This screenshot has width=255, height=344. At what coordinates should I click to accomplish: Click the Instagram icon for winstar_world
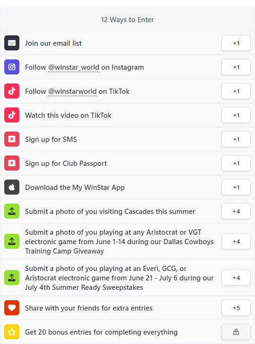[12, 67]
